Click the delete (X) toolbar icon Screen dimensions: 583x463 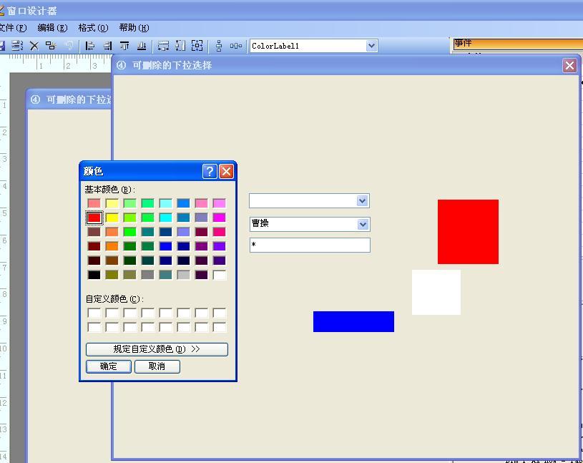pos(34,46)
